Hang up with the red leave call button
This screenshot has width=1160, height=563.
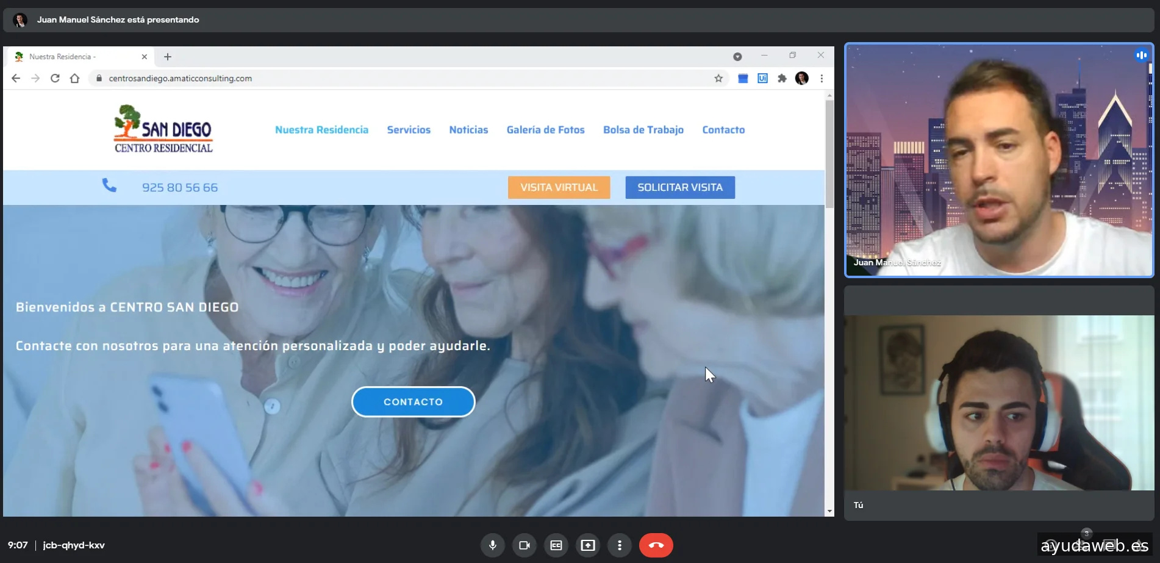[x=656, y=545]
